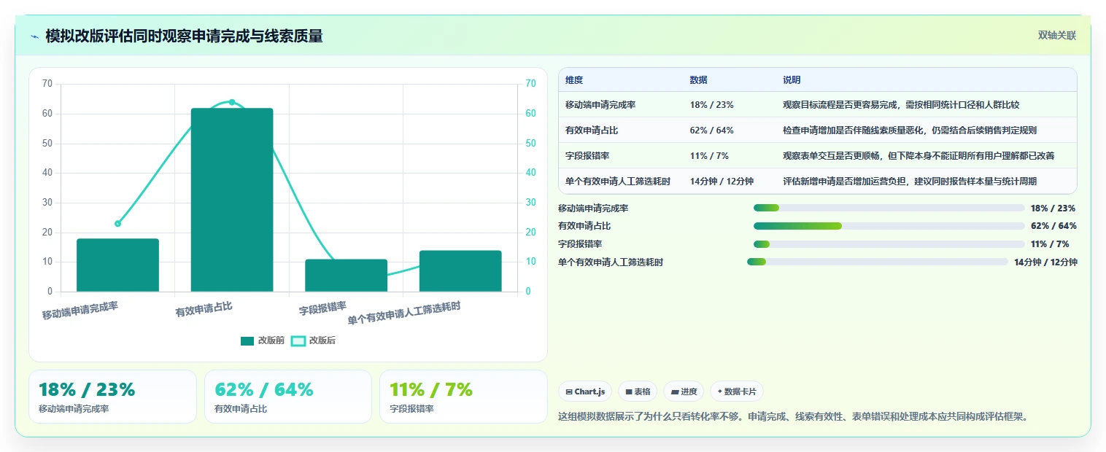Click the description starting 检查申请增加是否伴随
Image resolution: width=1106 pixels, height=452 pixels.
tap(910, 130)
